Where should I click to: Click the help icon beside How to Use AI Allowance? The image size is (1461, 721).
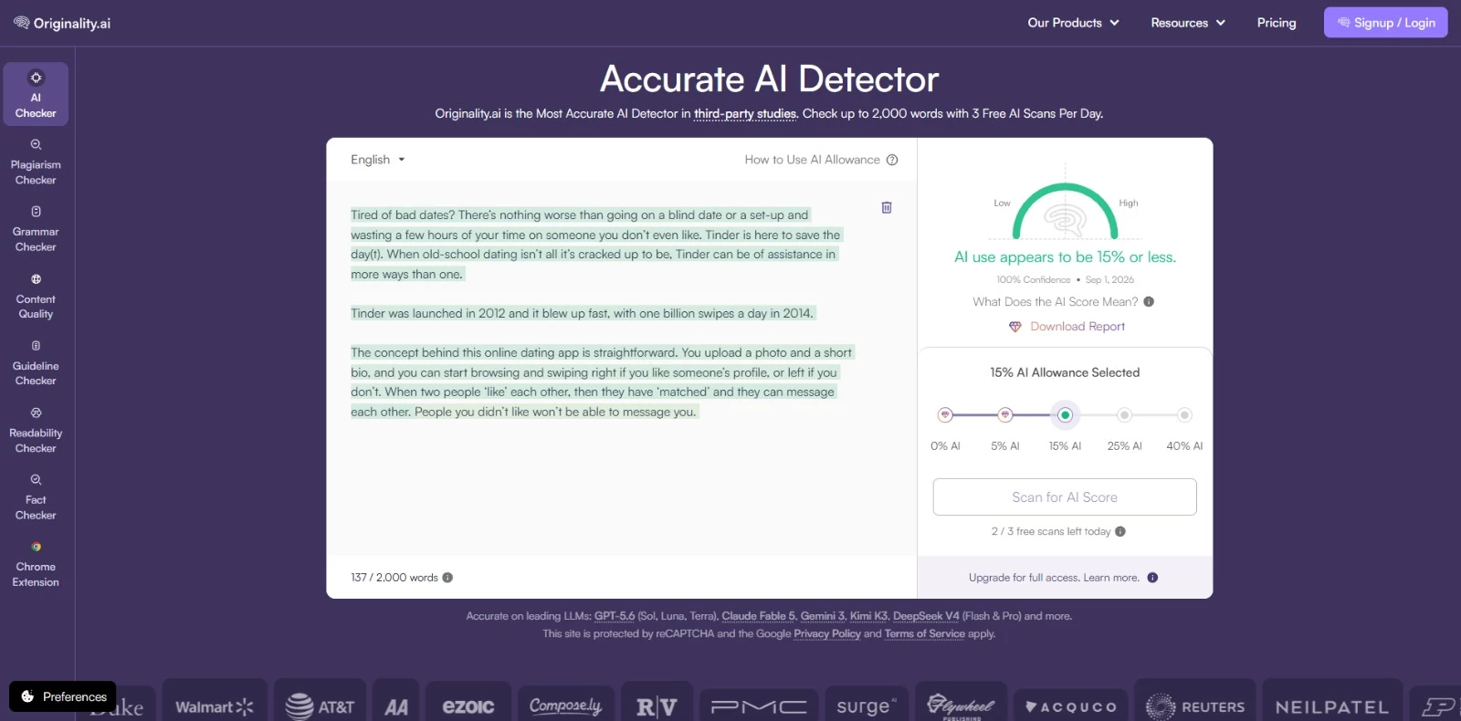(x=892, y=160)
